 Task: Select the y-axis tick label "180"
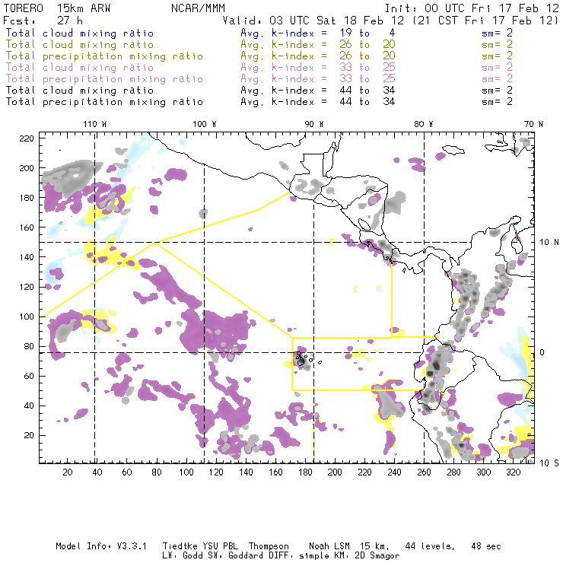pyautogui.click(x=26, y=198)
